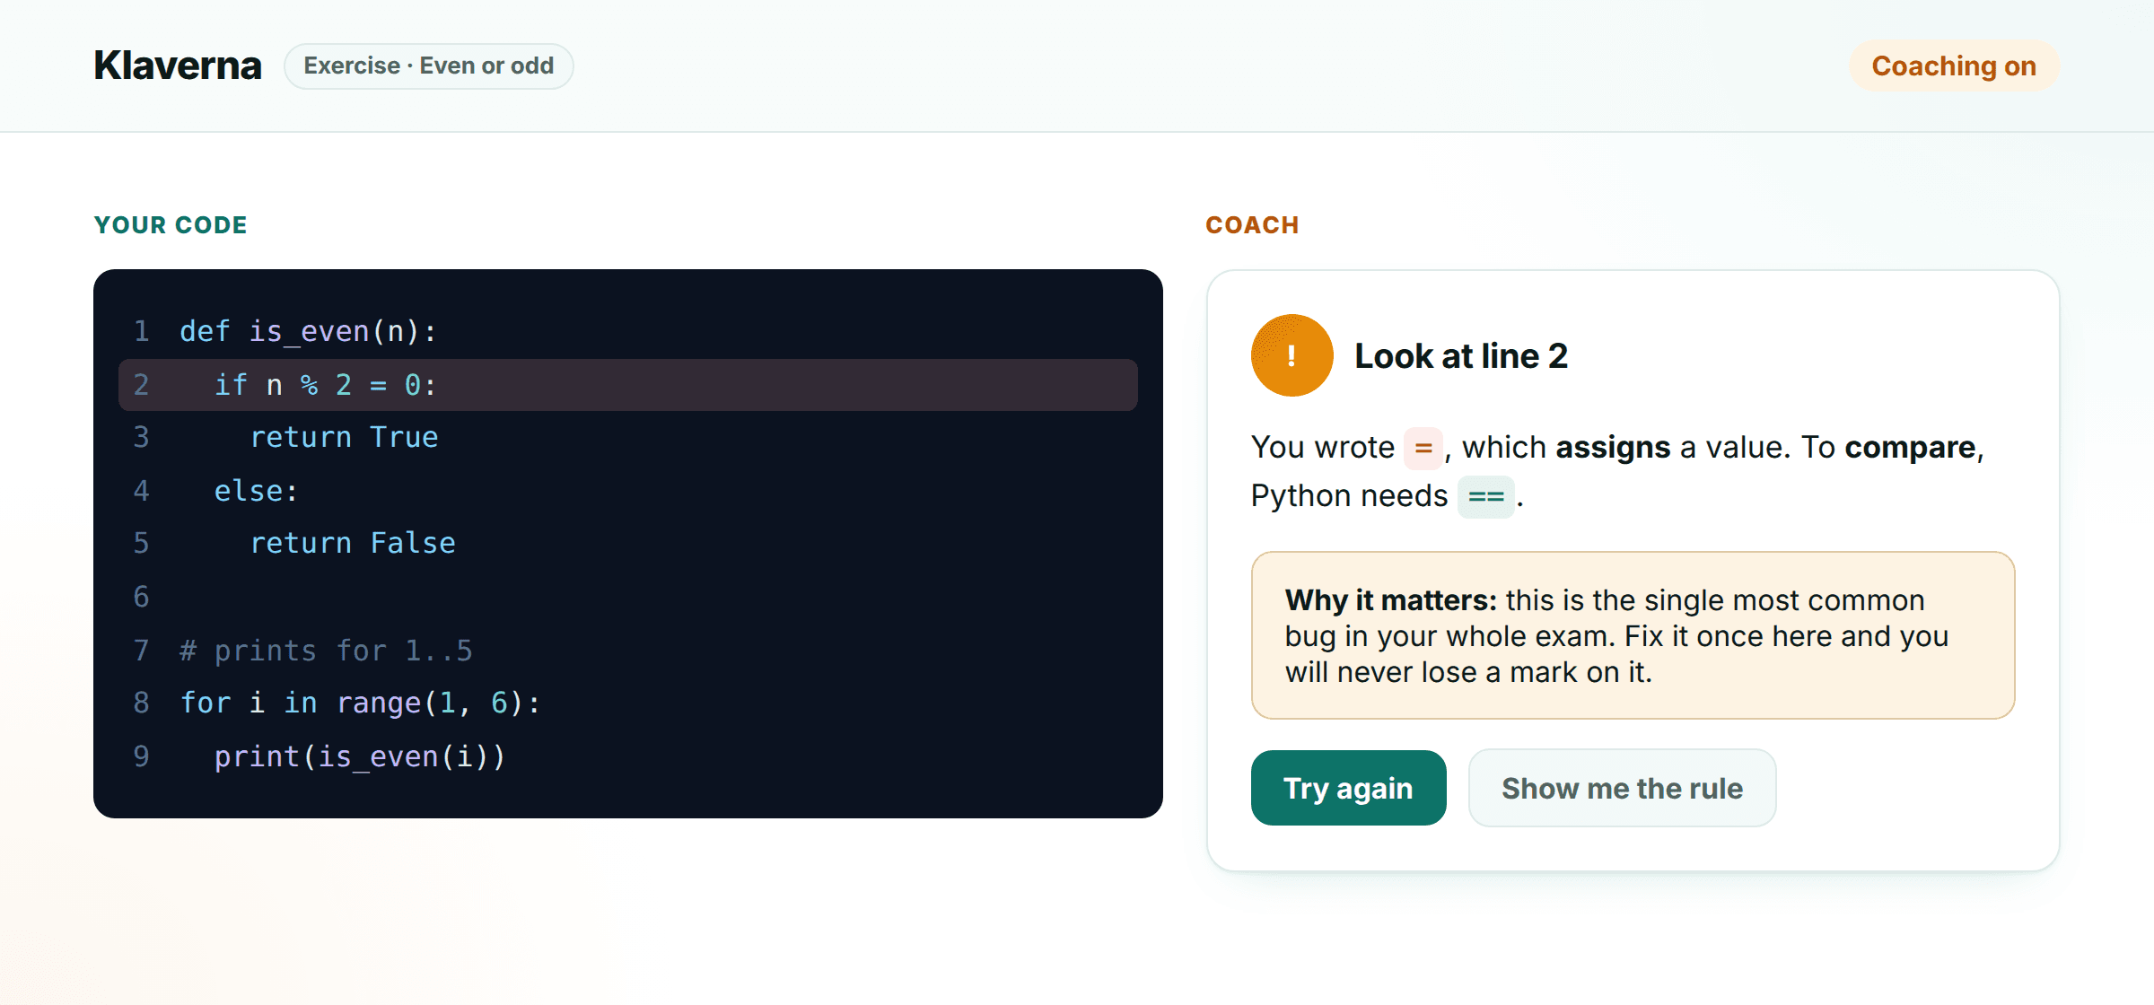
Task: Click the '# prints for 1..5' comment
Action: click(x=326, y=650)
